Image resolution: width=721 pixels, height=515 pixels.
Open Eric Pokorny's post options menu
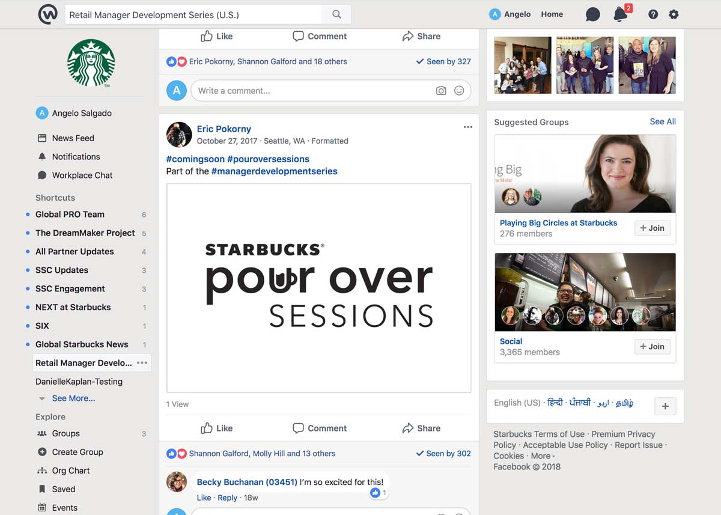pos(468,127)
